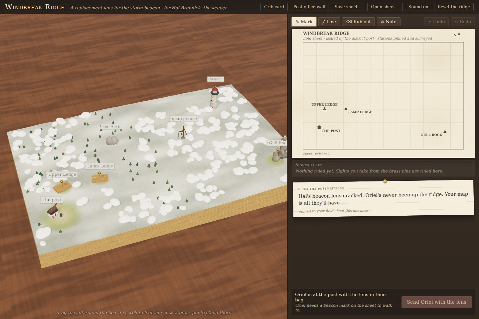479x319 pixels.
Task: Click the 'quarry crane' board label
Action: tap(184, 119)
